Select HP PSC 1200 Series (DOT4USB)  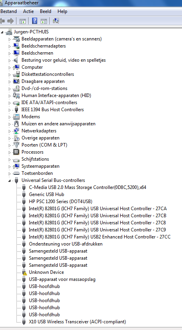click(x=61, y=202)
